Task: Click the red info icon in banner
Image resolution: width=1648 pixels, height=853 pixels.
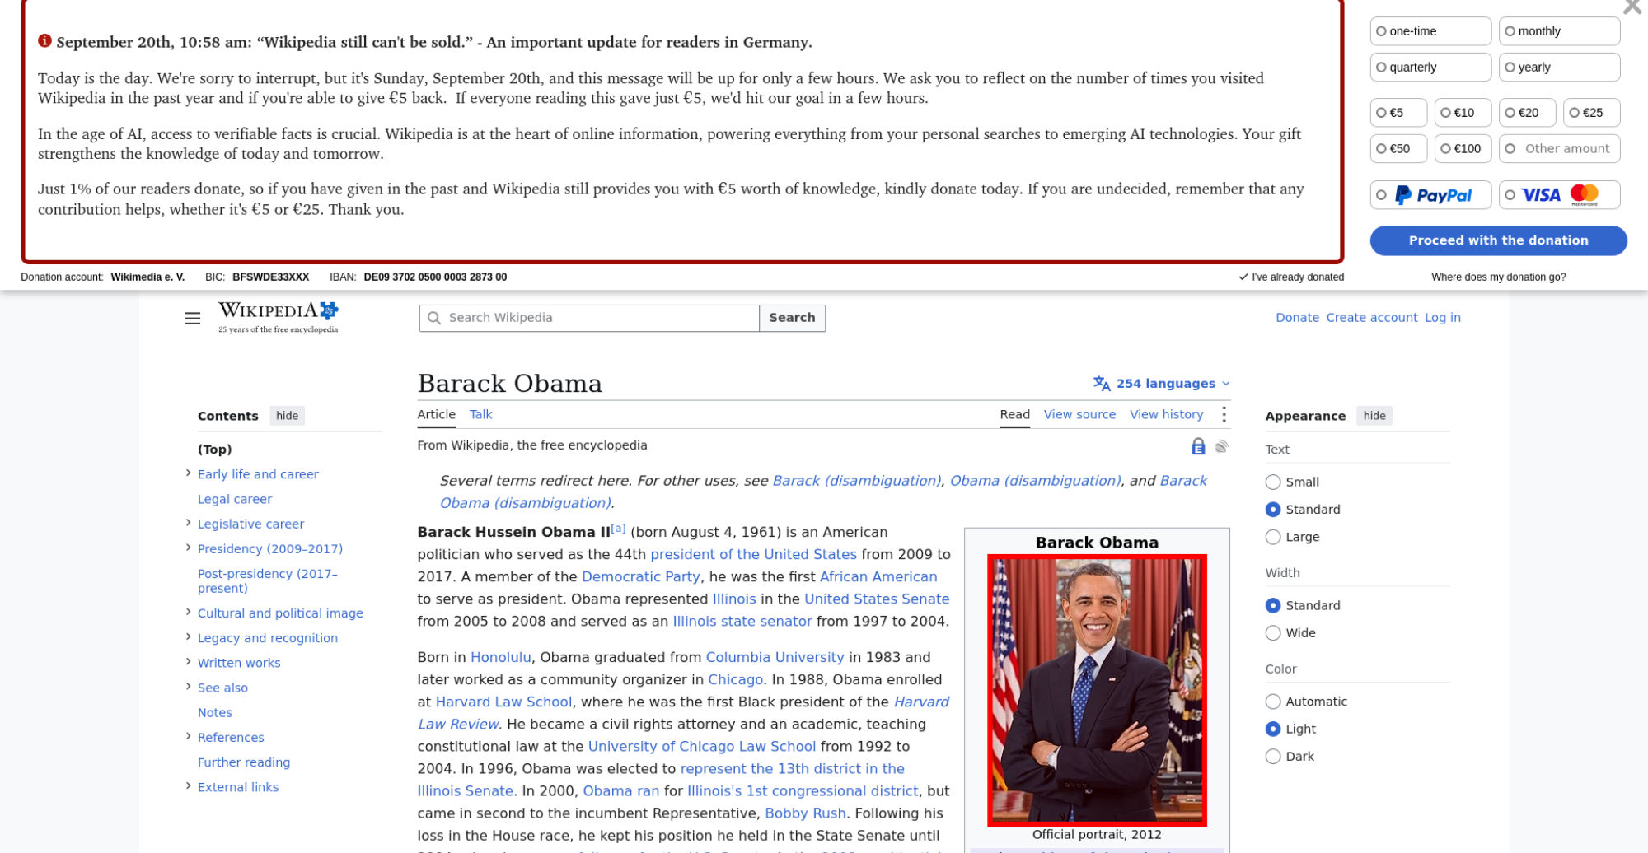Action: pos(44,40)
